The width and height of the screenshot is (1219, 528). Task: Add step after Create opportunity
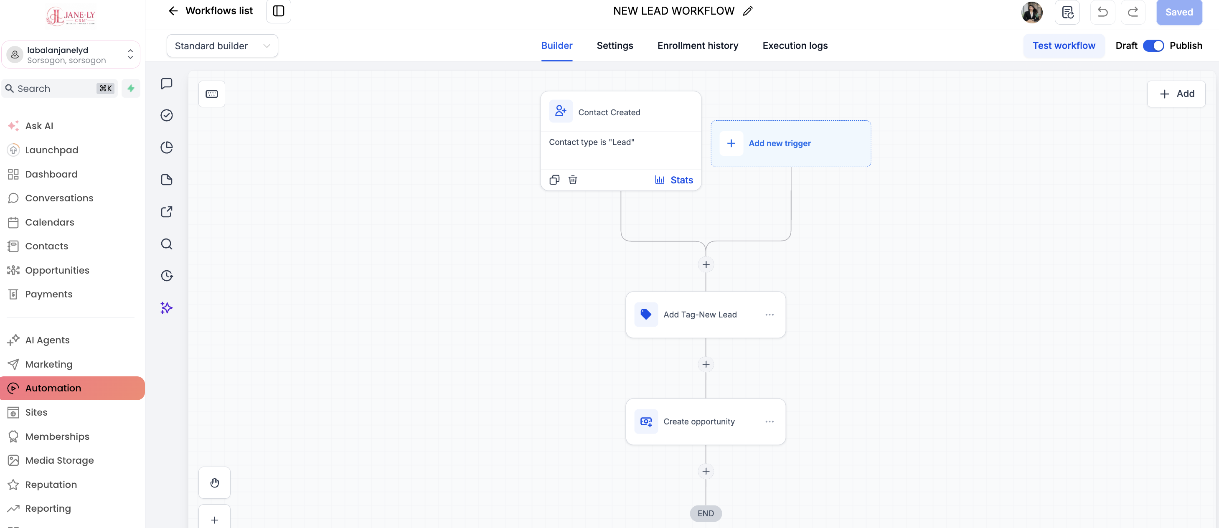pyautogui.click(x=706, y=471)
